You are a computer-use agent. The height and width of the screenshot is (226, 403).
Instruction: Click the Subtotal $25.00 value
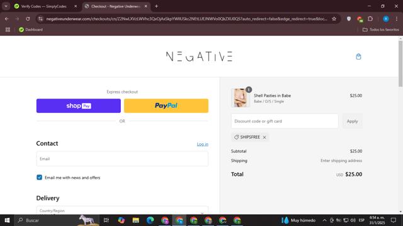coord(356,151)
